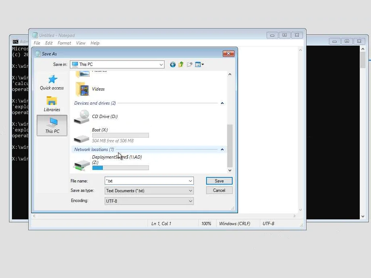The image size is (371, 278).
Task: Maximize the Notepad window
Action: (x=285, y=35)
